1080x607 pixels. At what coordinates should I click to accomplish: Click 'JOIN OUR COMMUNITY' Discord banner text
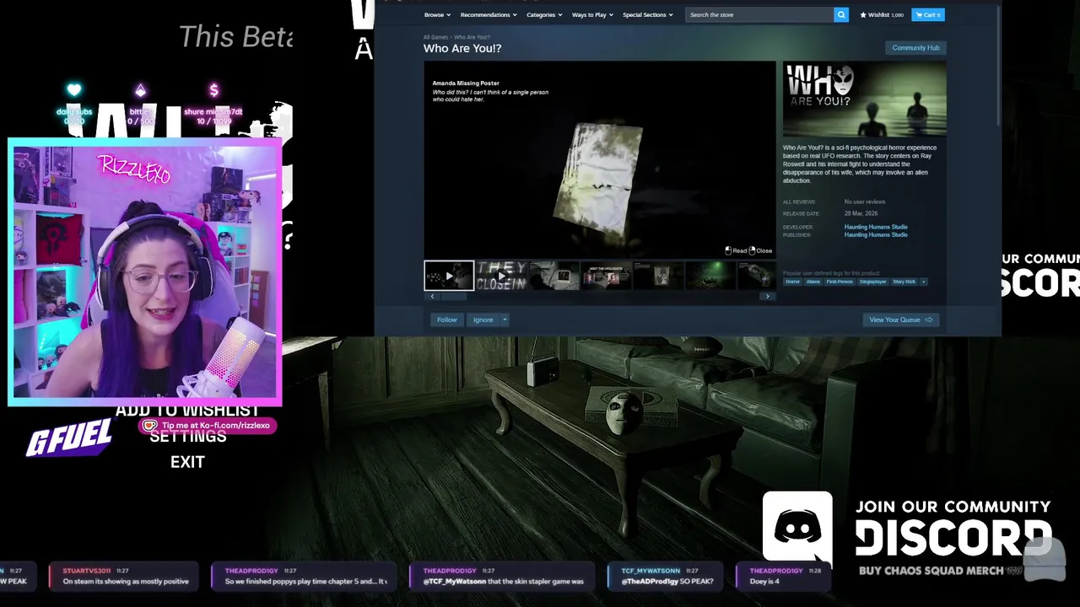click(953, 507)
